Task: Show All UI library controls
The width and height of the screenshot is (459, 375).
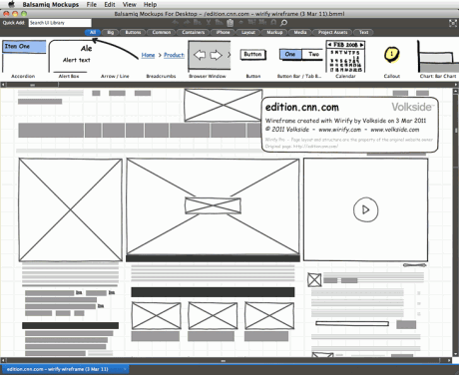Action: (93, 32)
